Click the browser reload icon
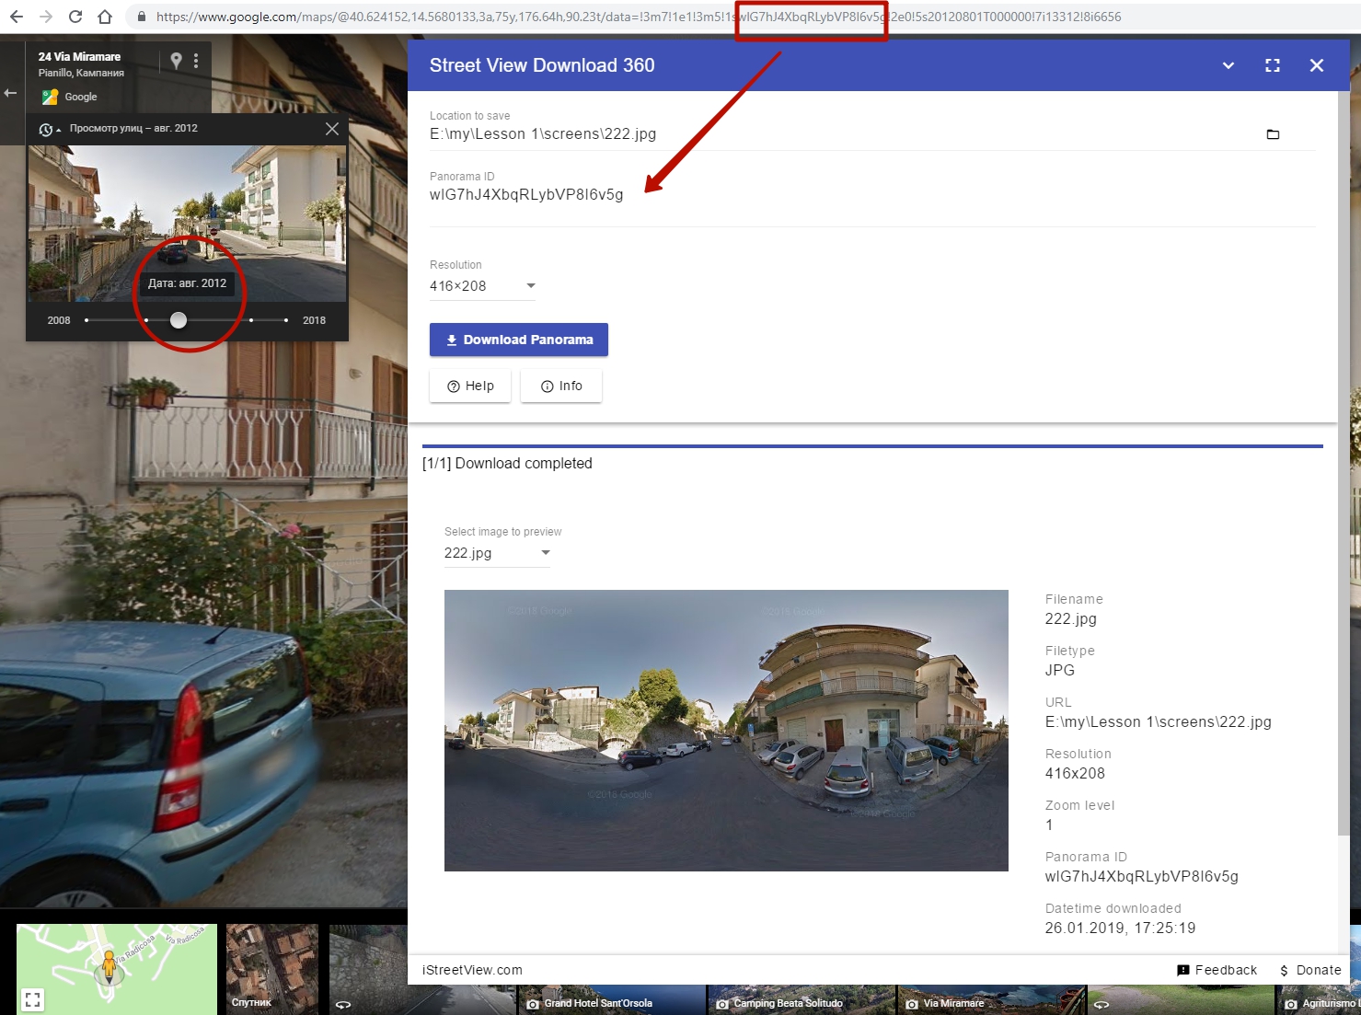 click(x=75, y=17)
